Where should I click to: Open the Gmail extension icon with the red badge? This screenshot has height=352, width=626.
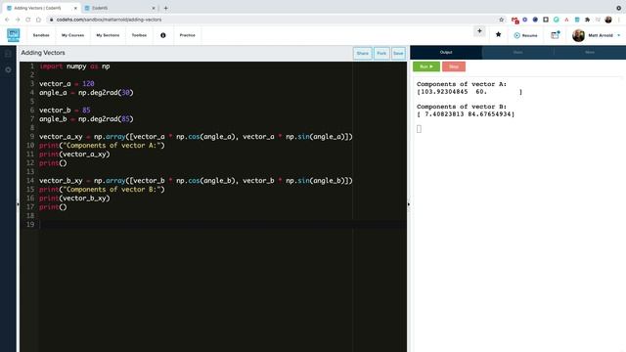(x=514, y=20)
